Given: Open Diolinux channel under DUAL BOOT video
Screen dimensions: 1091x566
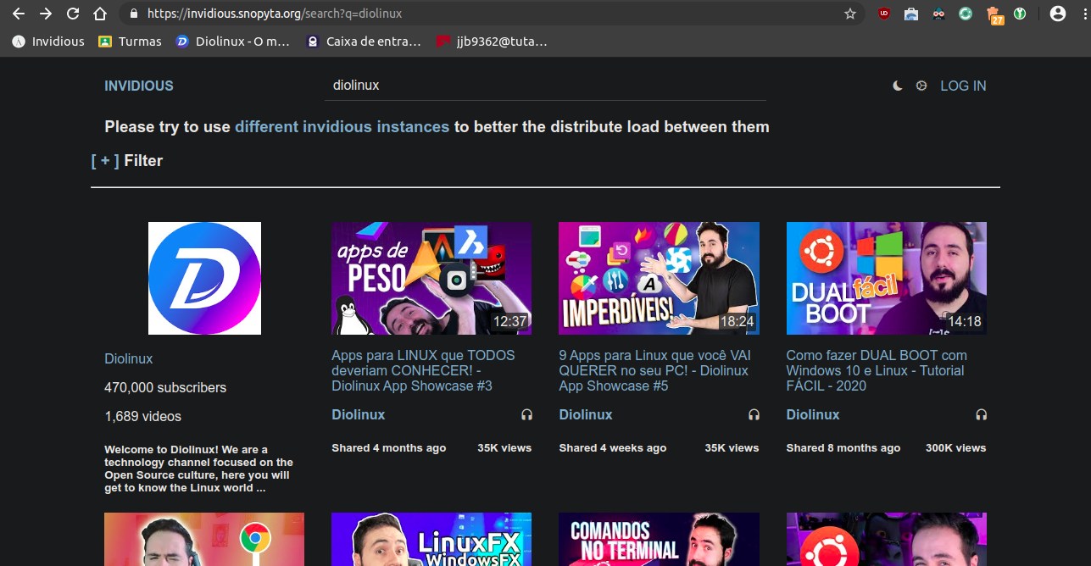Looking at the screenshot, I should [813, 414].
